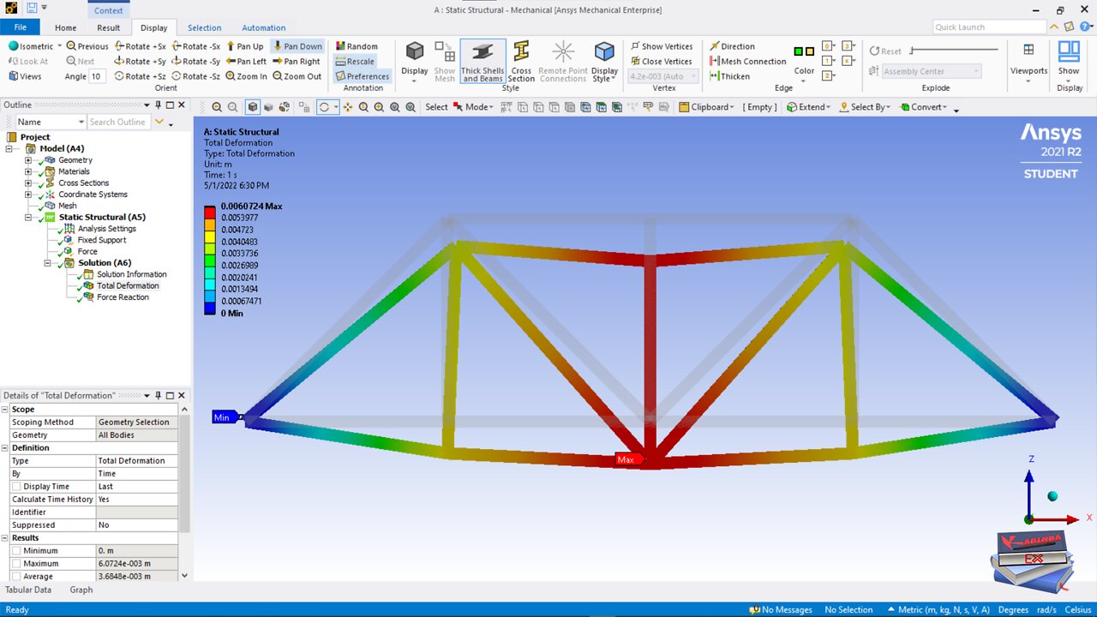The width and height of the screenshot is (1097, 617).
Task: Click Mesh Connection edge option
Action: (x=747, y=61)
